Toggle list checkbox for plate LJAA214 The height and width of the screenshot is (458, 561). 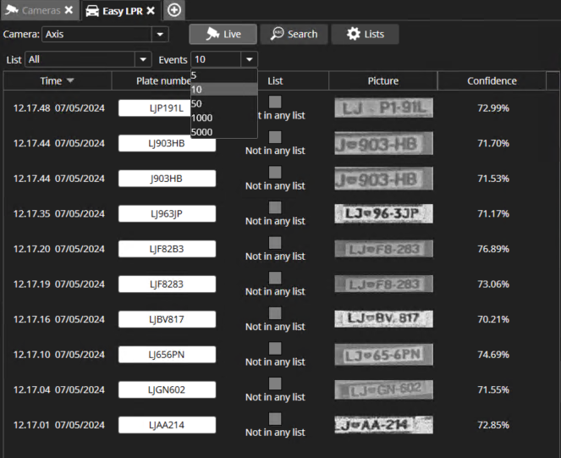(275, 418)
